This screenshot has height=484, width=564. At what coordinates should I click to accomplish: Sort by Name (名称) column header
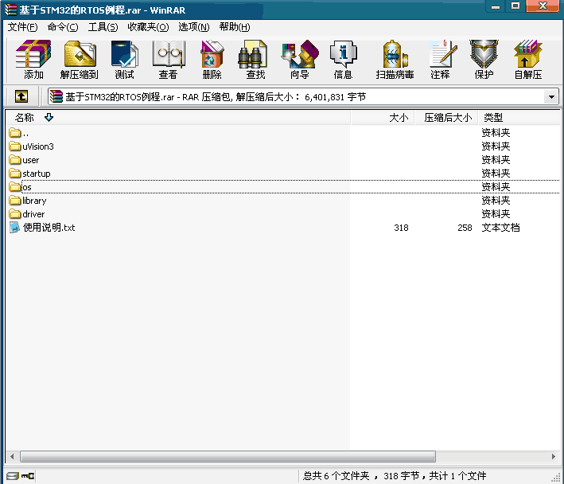coord(178,117)
